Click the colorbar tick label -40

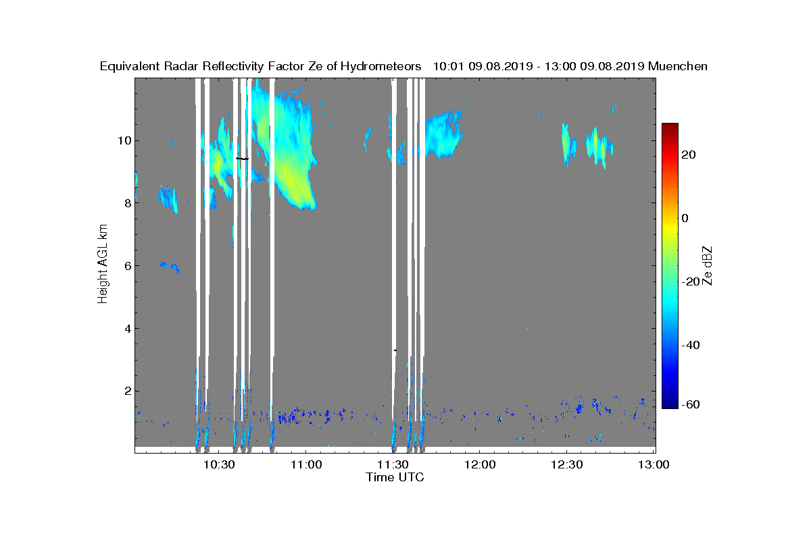(x=691, y=345)
